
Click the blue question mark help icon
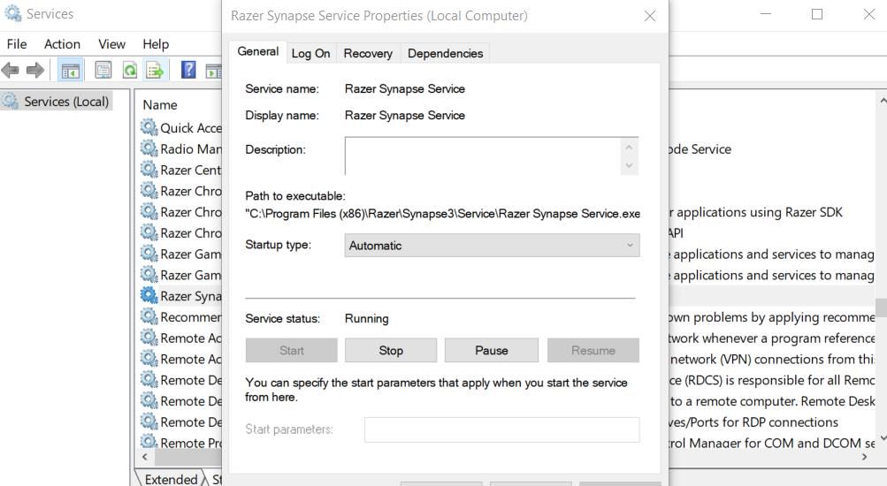point(188,70)
